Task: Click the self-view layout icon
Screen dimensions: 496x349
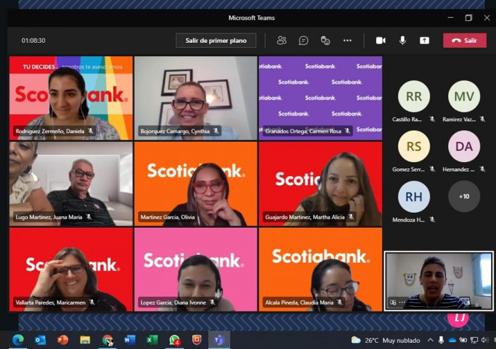Action: click(x=393, y=302)
